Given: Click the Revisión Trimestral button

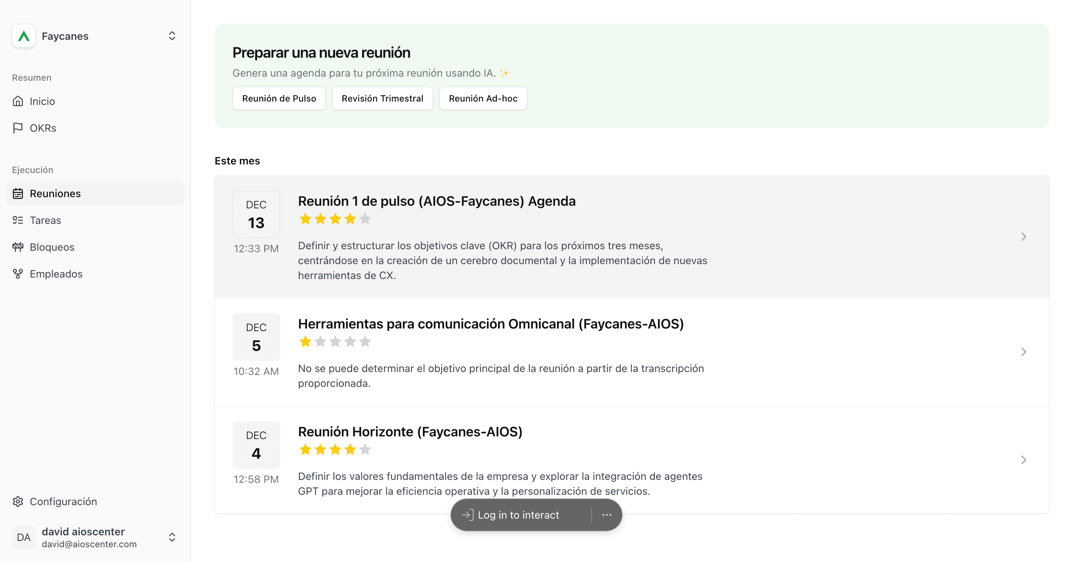Looking at the screenshot, I should [382, 99].
